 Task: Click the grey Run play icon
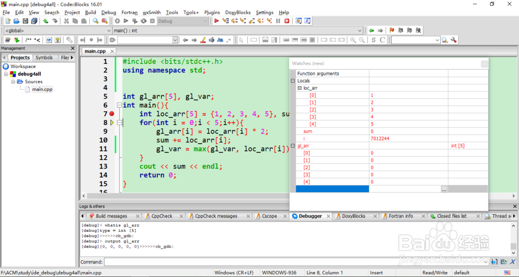tap(126, 21)
